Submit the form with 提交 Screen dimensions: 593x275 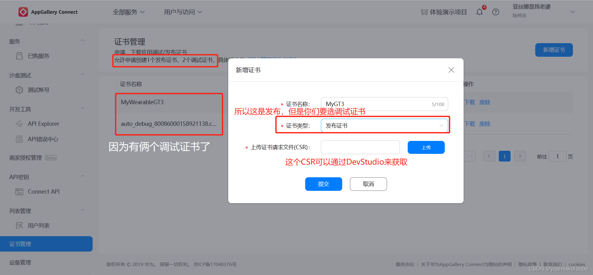coord(324,184)
